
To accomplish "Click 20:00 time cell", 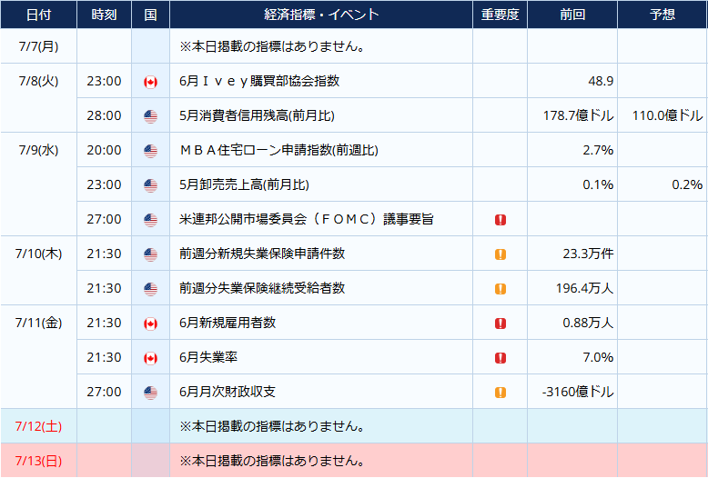I will point(105,150).
